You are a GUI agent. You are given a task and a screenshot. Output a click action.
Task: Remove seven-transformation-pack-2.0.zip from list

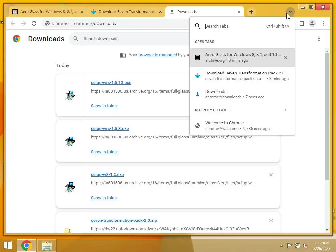tap(271, 220)
